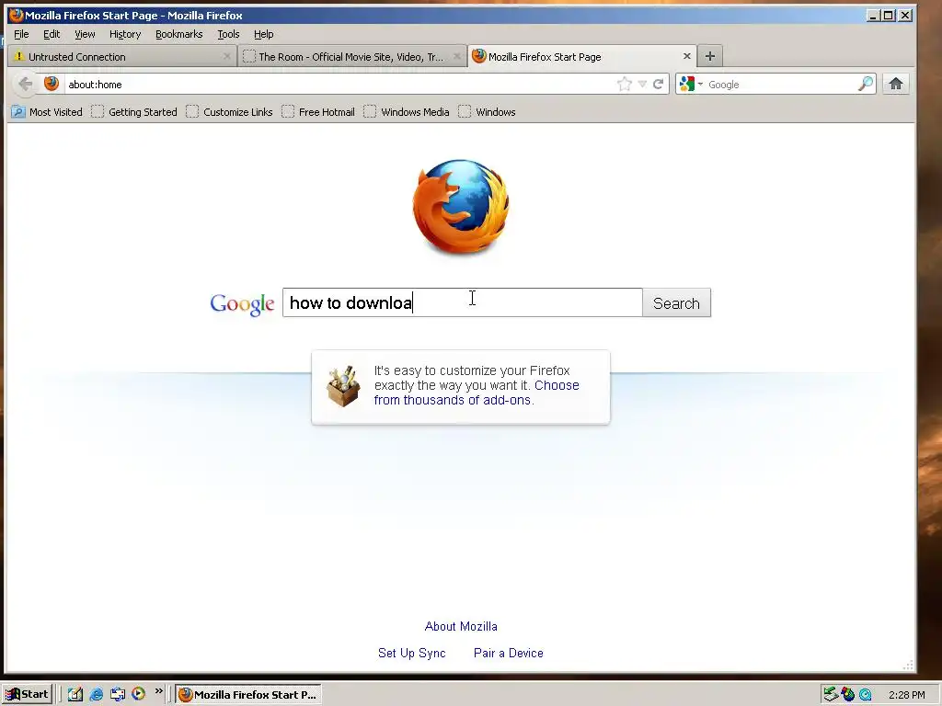Open the Windows Media bookmark
Viewport: 942px width, 706px height.
coord(407,111)
